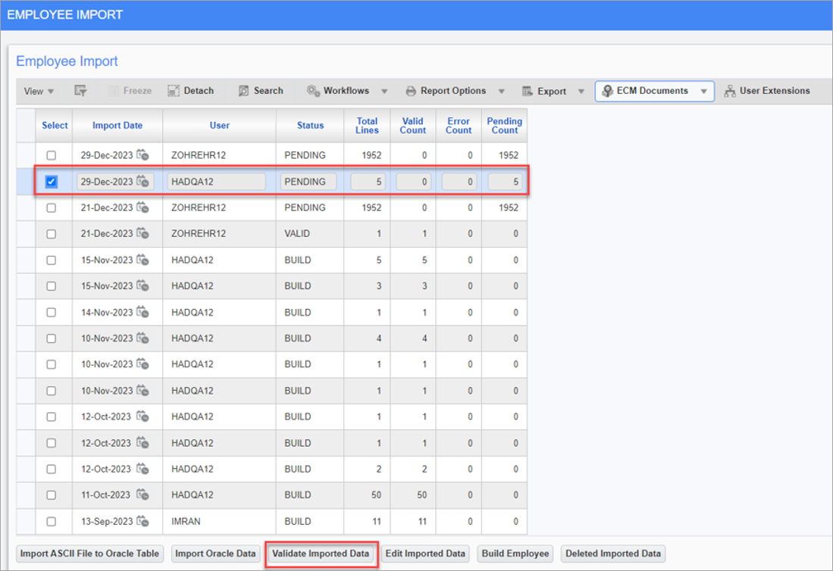Open calendar icon for 11-Oct-2023 row
The image size is (833, 571).
142,495
